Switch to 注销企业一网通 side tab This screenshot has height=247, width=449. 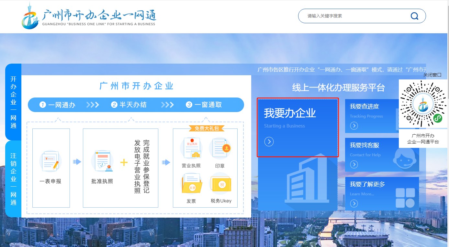[13, 179]
